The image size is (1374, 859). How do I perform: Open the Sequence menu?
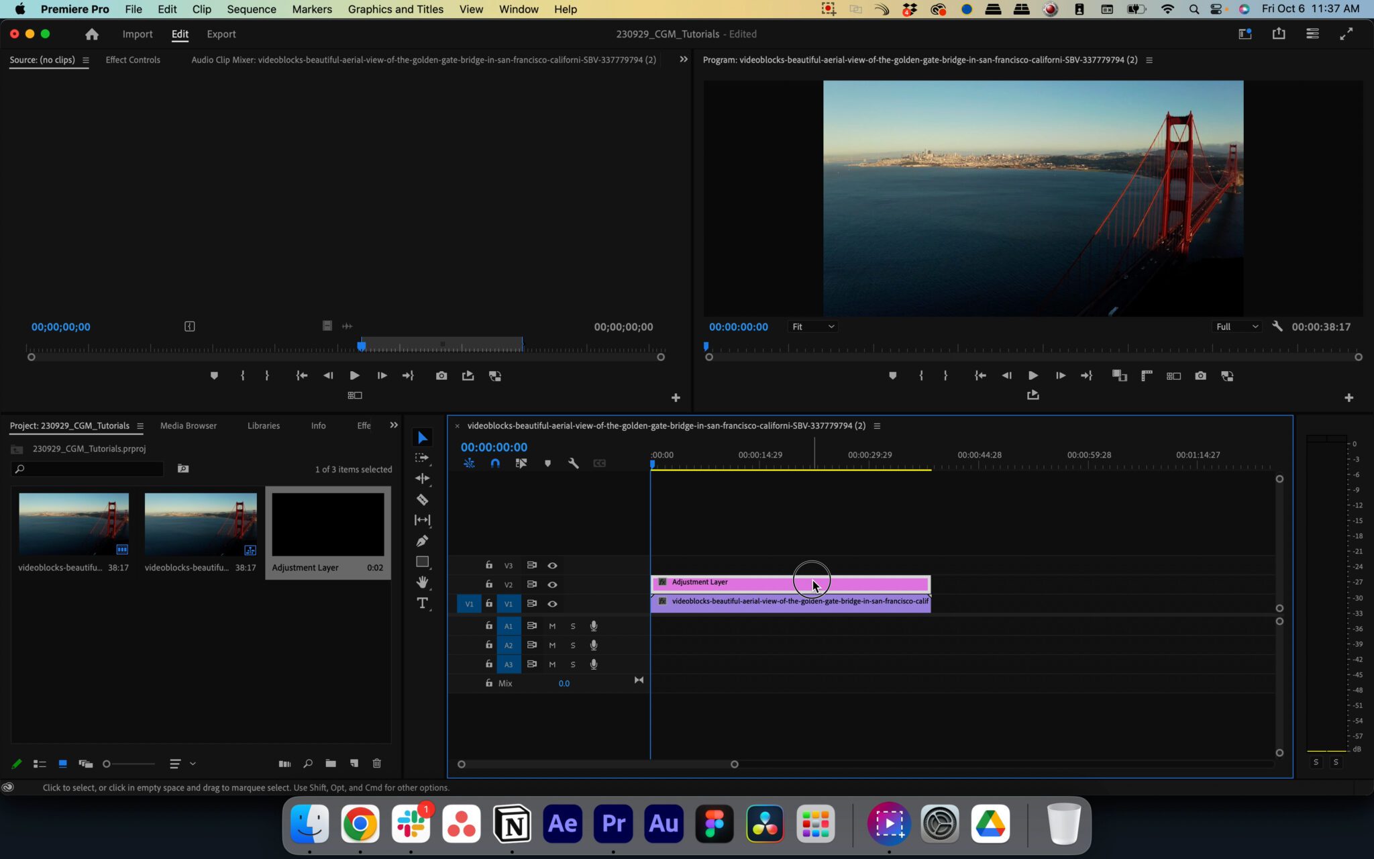[252, 9]
